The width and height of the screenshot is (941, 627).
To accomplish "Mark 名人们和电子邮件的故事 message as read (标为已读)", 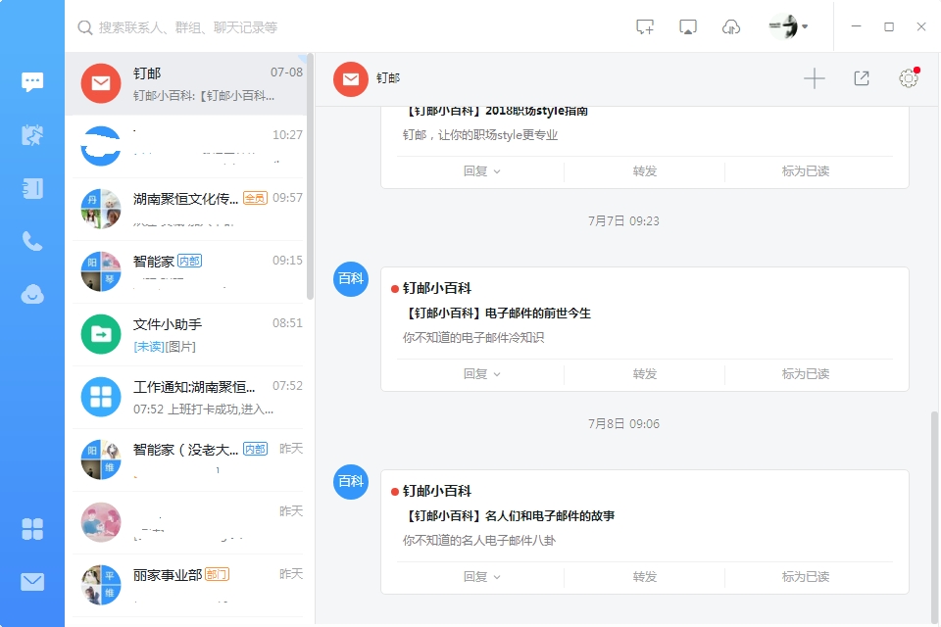I will point(805,577).
